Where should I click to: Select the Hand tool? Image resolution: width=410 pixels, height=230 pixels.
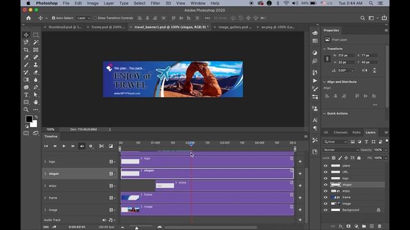[36, 102]
